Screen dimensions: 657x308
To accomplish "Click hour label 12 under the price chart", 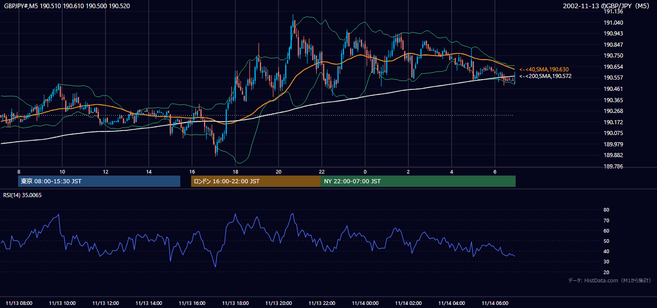I will click(x=105, y=171).
